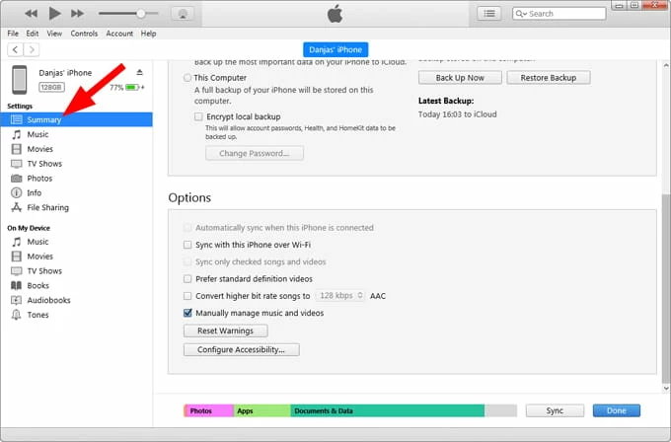The image size is (671, 442).
Task: Check the Encrypt local backup option
Action: point(199,116)
